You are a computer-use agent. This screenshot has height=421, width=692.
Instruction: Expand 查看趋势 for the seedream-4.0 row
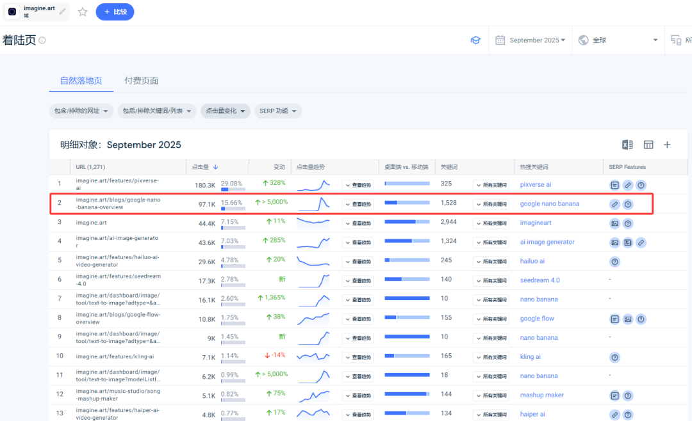[358, 281]
